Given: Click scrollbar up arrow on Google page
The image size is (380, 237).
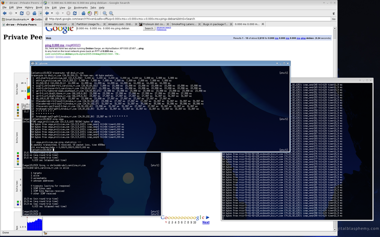Looking at the screenshot, I should 335,28.
